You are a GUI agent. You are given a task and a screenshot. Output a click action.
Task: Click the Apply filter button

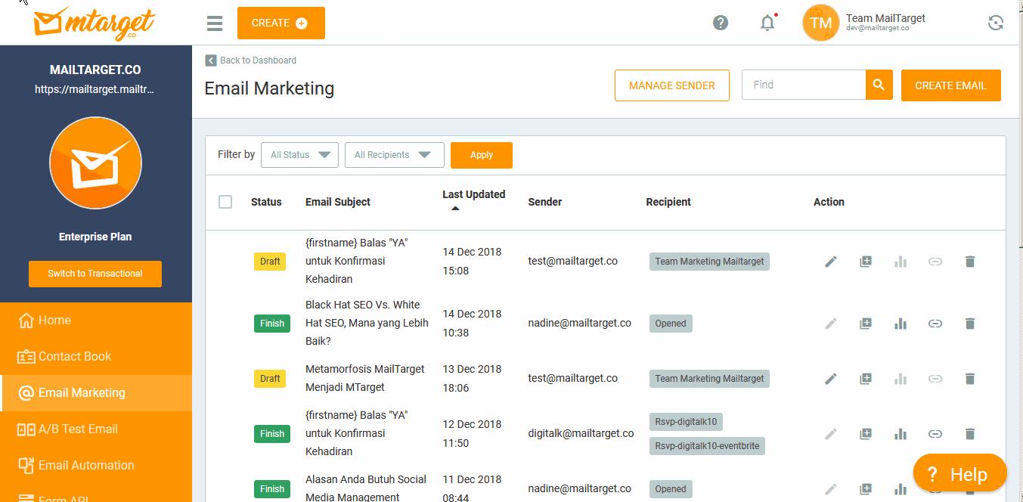tap(482, 155)
